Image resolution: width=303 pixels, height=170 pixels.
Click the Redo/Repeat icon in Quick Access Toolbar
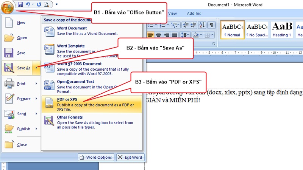pos(39,4)
